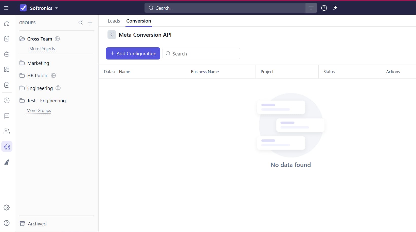Click inside the configuration Search field

pos(202,53)
